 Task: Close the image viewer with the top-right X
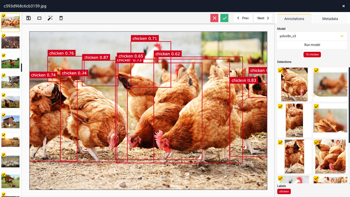[x=344, y=6]
